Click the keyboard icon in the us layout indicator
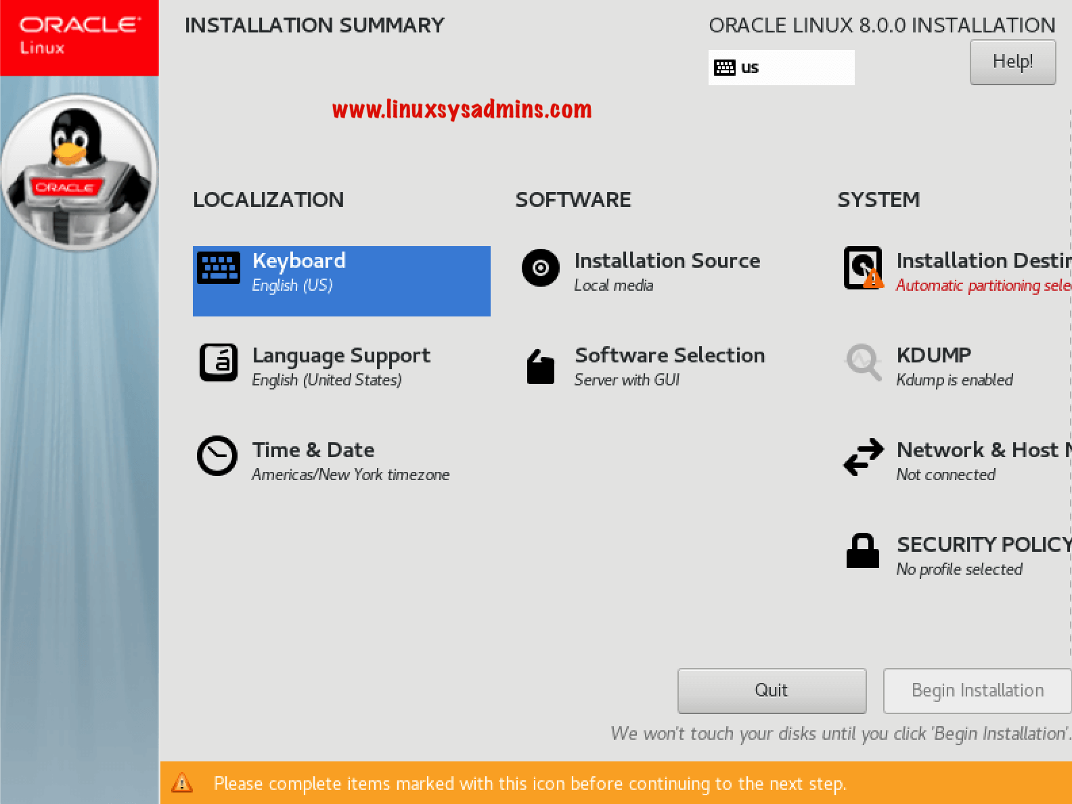The height and width of the screenshot is (804, 1072). point(724,68)
